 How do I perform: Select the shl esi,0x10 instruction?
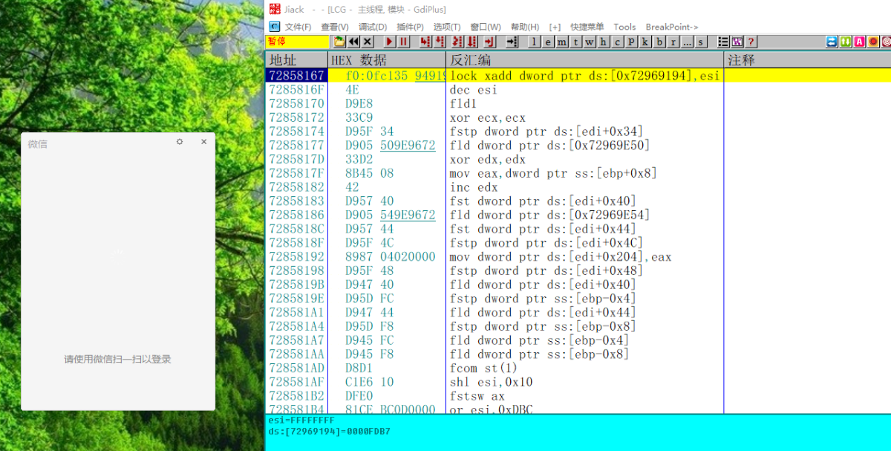click(491, 383)
